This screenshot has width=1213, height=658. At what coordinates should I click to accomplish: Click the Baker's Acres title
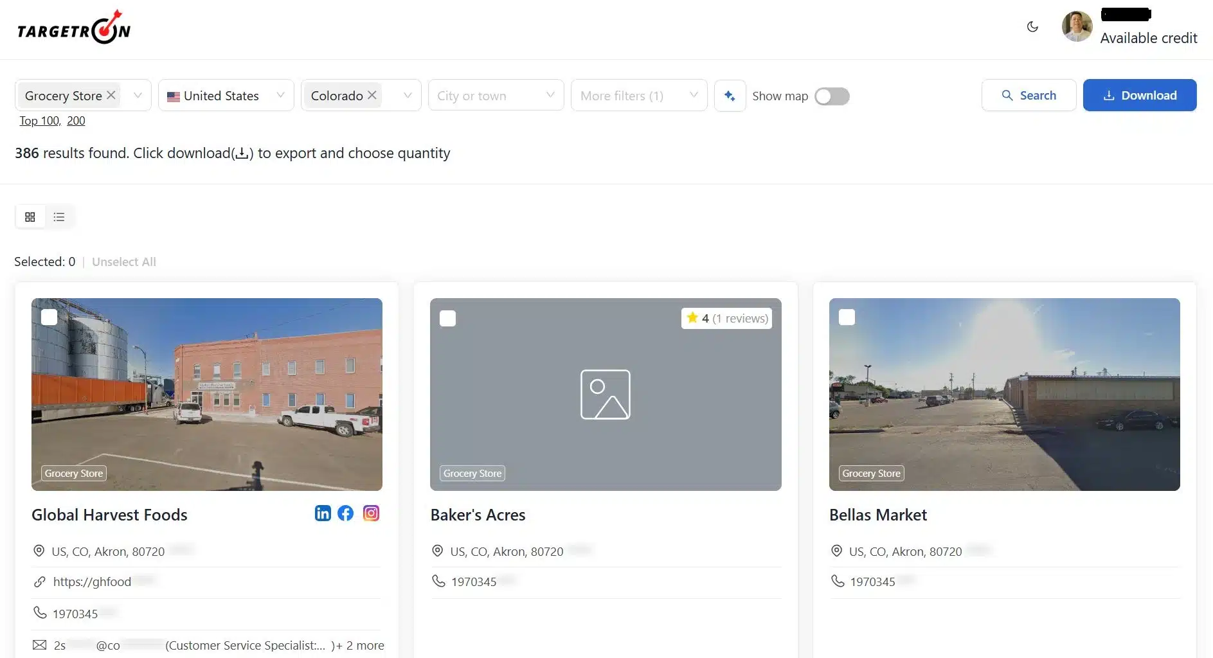pos(478,515)
